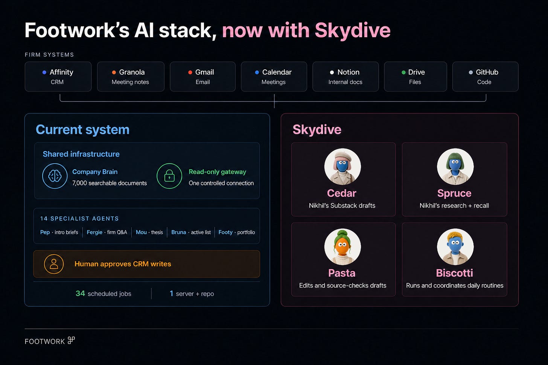Click the "firm Q&A" description after Fergie
The width and height of the screenshot is (548, 365).
117,232
